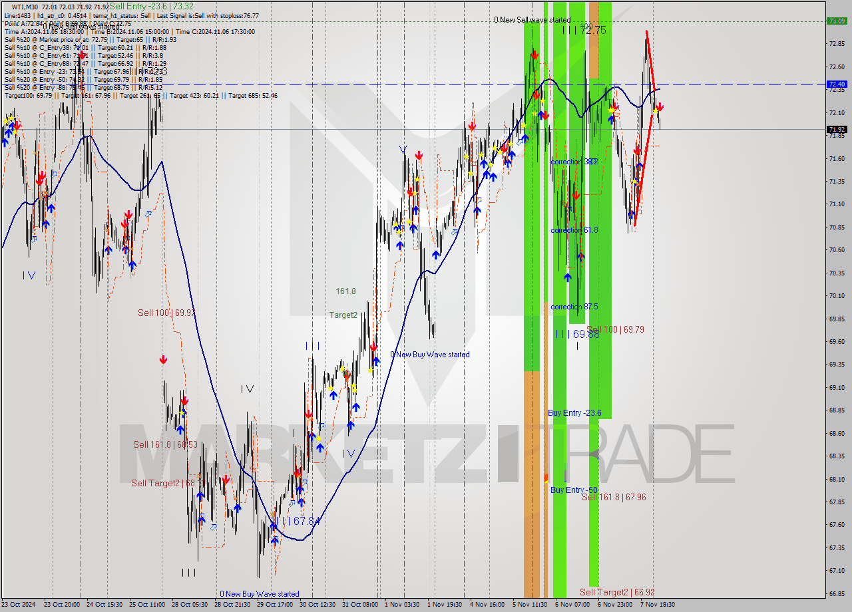Screen dimensions: 852x612
Task: Click the '0 New Sell wave started' label beside 72.75
Action: [x=532, y=20]
